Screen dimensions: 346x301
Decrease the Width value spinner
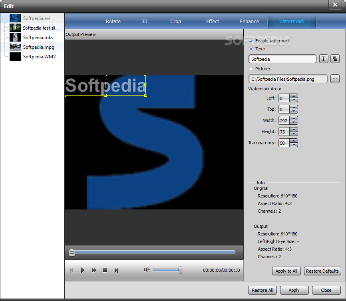pyautogui.click(x=294, y=122)
